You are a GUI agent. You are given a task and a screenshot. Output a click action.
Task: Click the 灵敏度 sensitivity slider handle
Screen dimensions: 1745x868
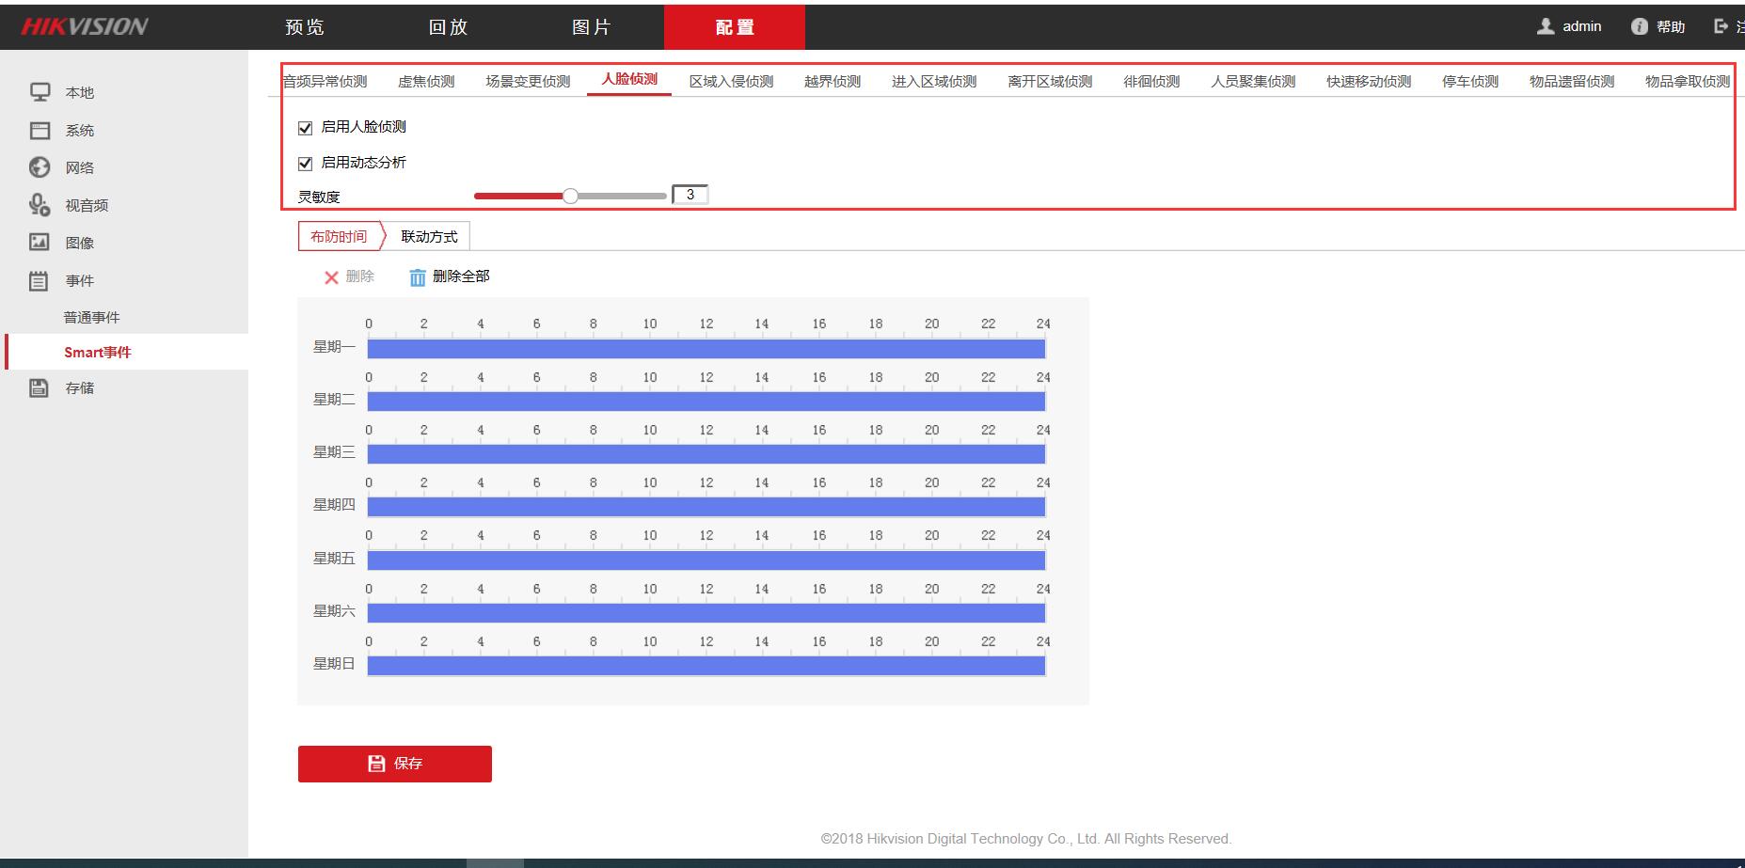click(x=570, y=196)
